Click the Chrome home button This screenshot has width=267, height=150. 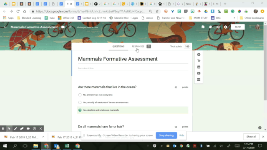[x=25, y=11]
